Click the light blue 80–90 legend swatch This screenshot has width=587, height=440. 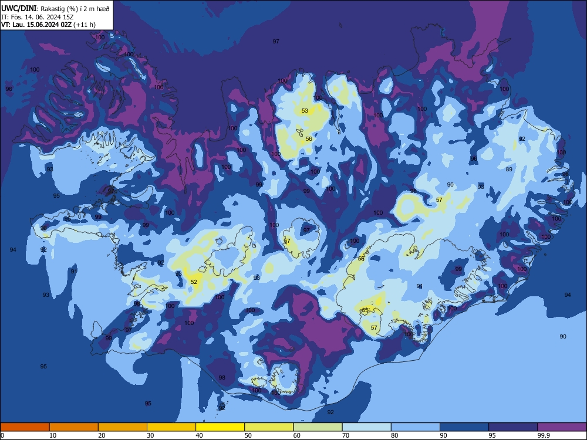click(416, 427)
